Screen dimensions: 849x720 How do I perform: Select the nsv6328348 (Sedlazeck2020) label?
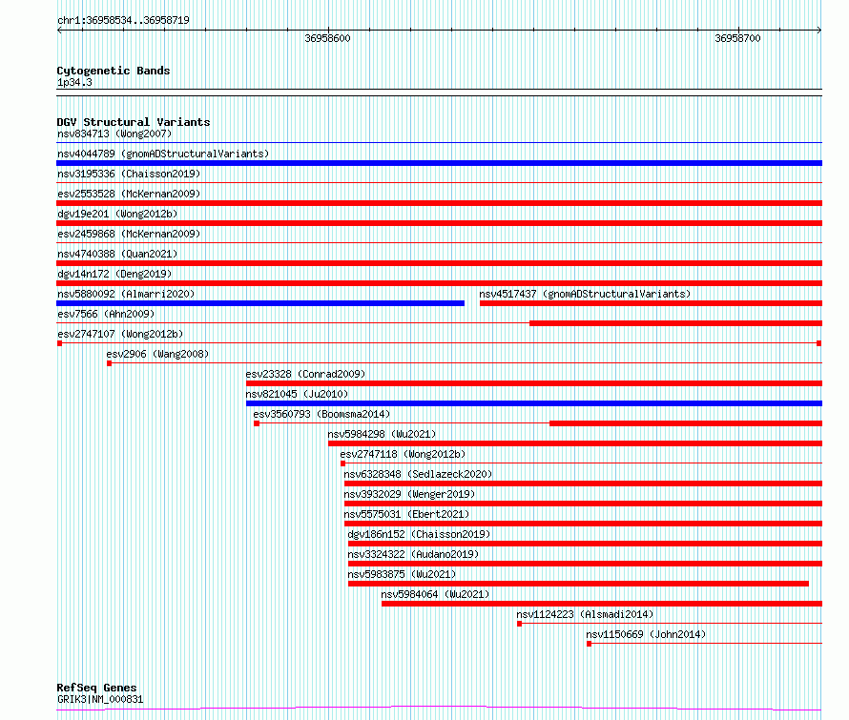coord(418,474)
